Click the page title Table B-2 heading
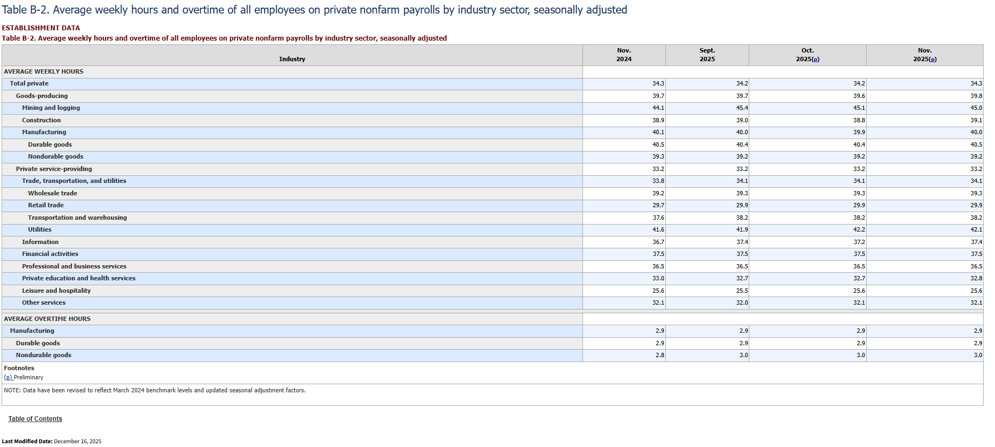995x447 pixels. point(315,10)
